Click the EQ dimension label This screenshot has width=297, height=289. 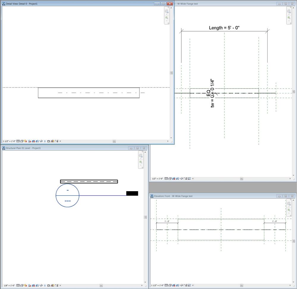pyautogui.click(x=208, y=93)
